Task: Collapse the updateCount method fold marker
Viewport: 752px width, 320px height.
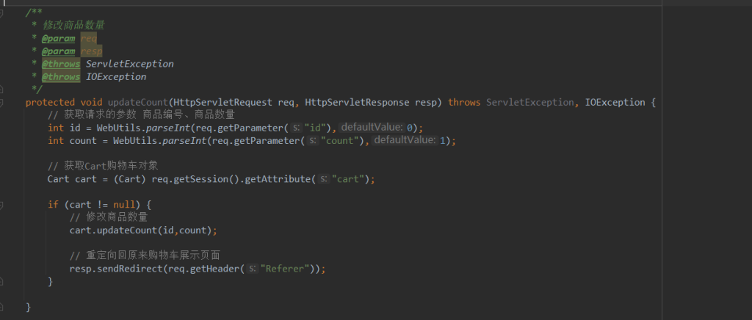Action: point(2,102)
